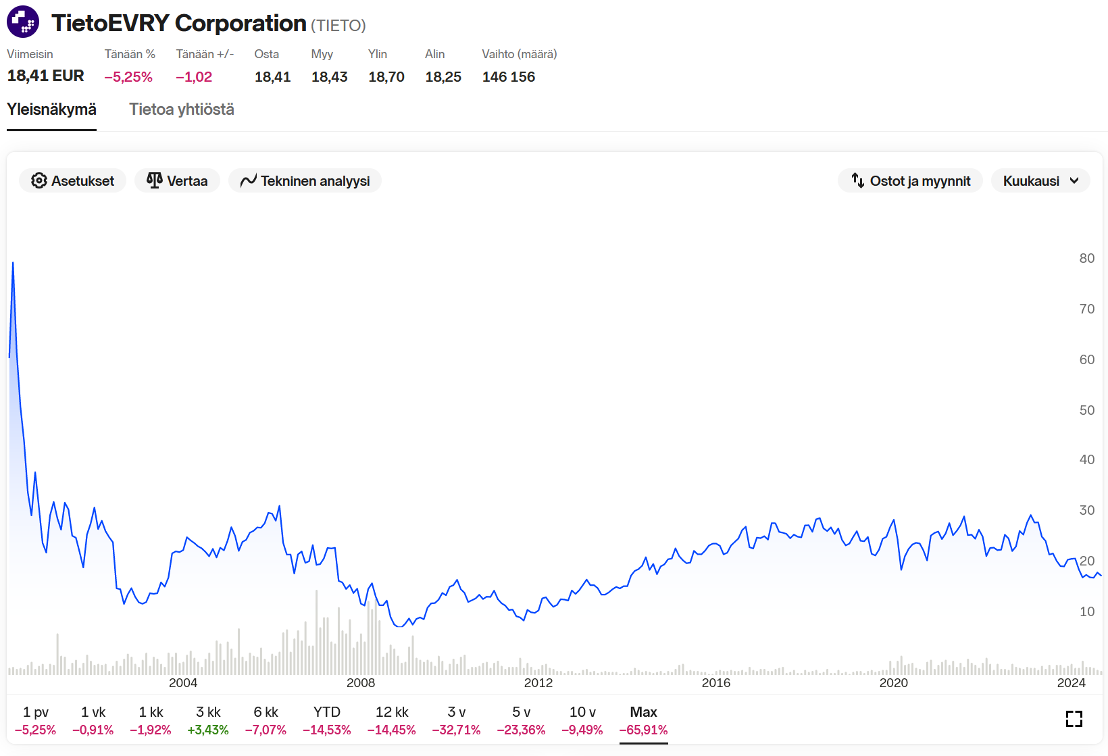Screen dimensions: 1108x756
Task: Open chart settings via gear icon
Action: [x=39, y=180]
